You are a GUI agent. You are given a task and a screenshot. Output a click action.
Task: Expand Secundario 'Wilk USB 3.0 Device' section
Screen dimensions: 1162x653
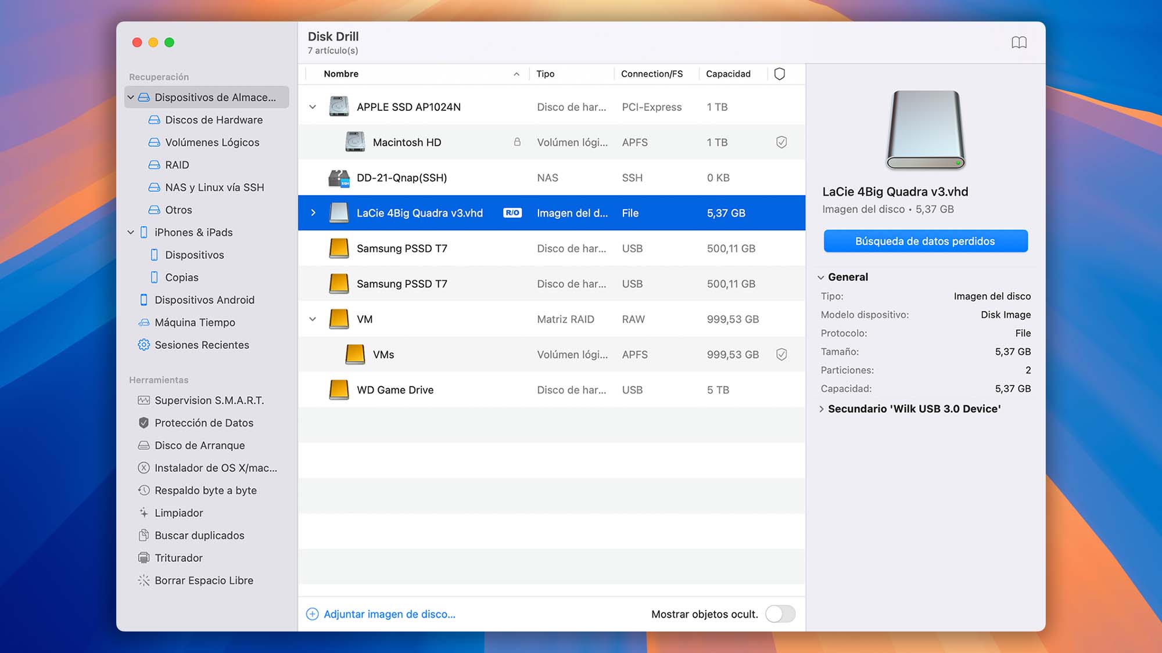click(x=821, y=409)
